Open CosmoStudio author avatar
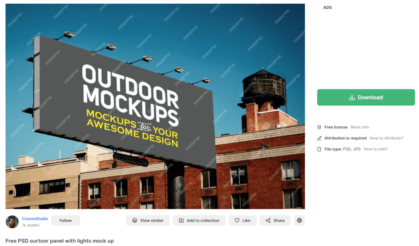Screen dimensions: 419x246 [x=12, y=222]
